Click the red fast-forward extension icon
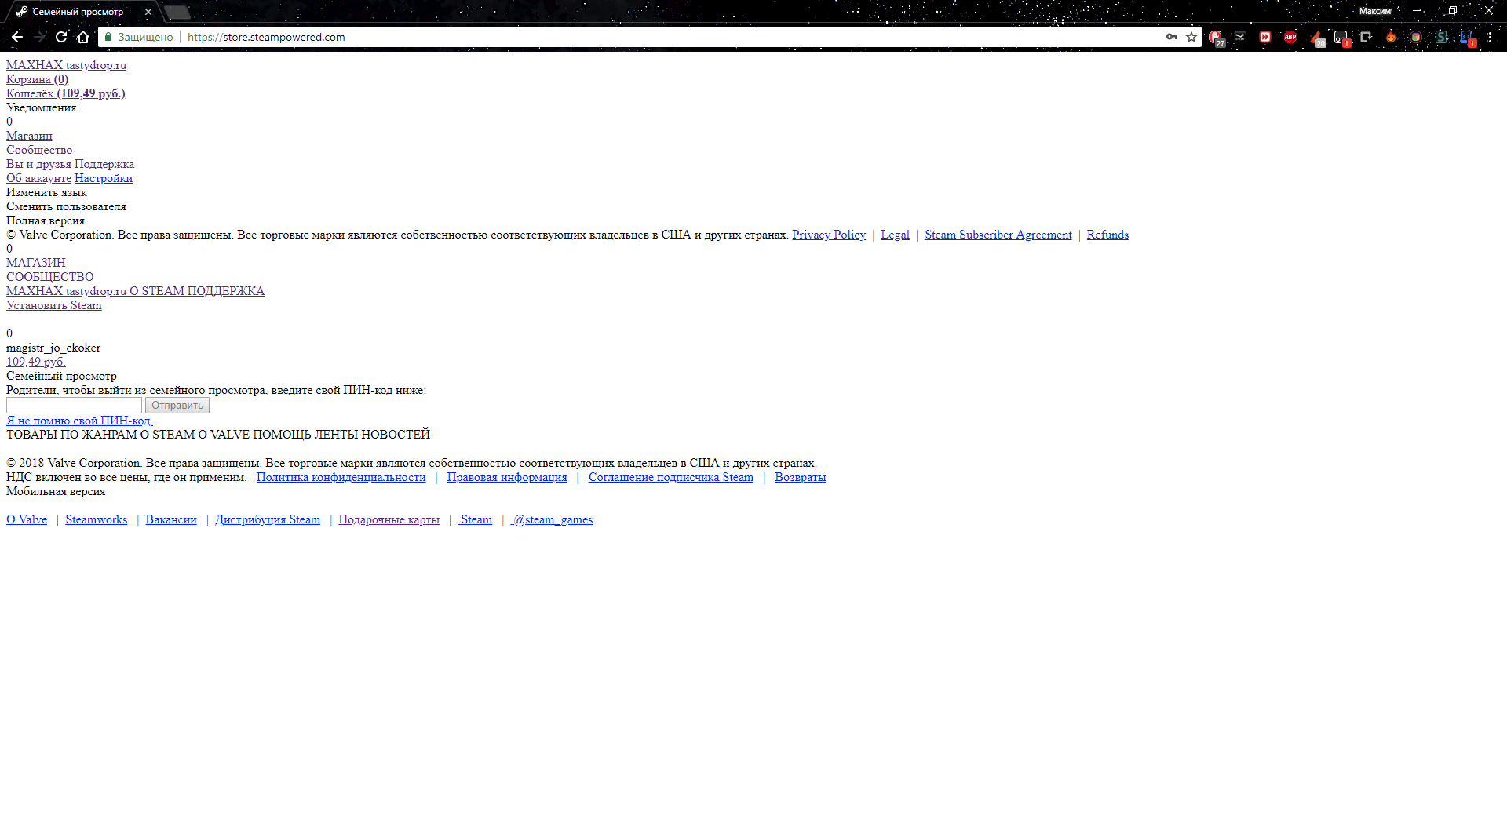Image resolution: width=1507 pixels, height=816 pixels. [x=1265, y=37]
